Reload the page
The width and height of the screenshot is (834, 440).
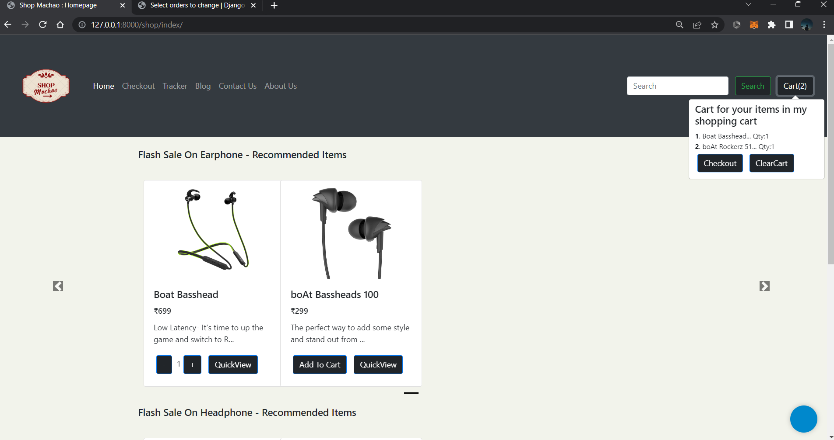[x=42, y=24]
